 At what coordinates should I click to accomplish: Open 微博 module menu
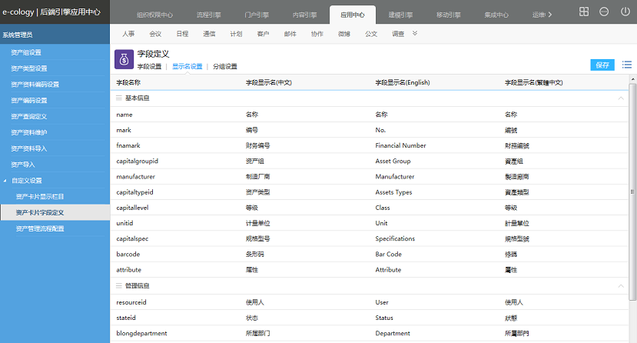(344, 34)
